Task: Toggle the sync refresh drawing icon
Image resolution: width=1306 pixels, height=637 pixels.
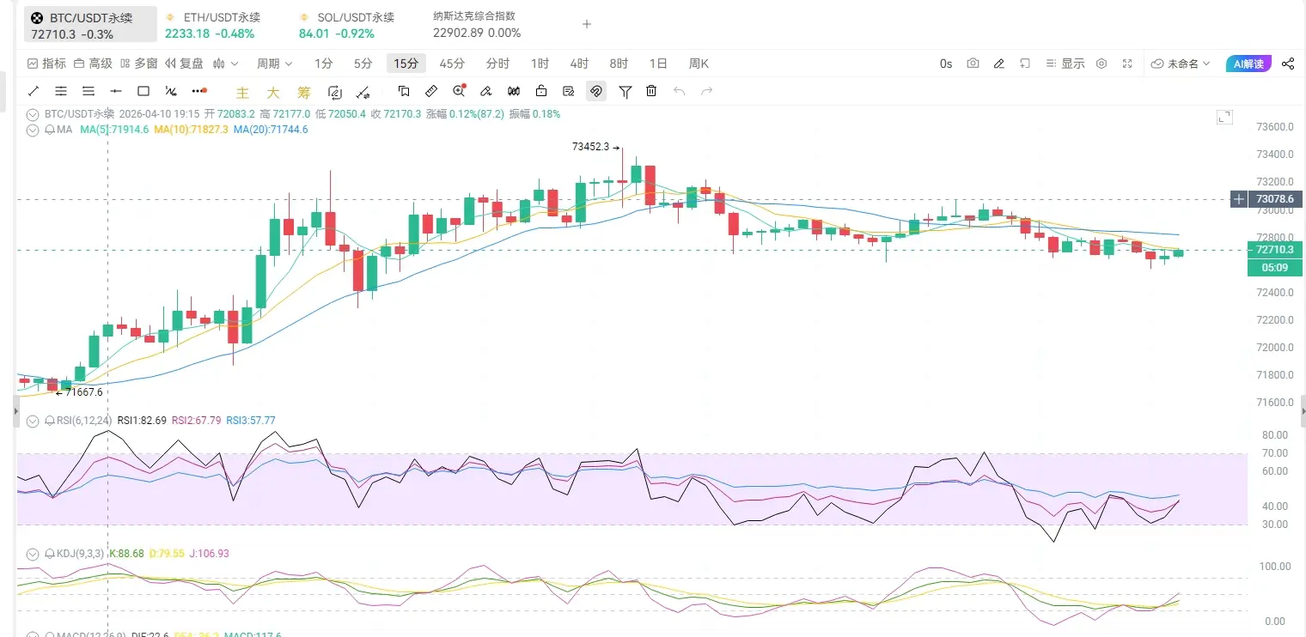Action: (x=335, y=91)
